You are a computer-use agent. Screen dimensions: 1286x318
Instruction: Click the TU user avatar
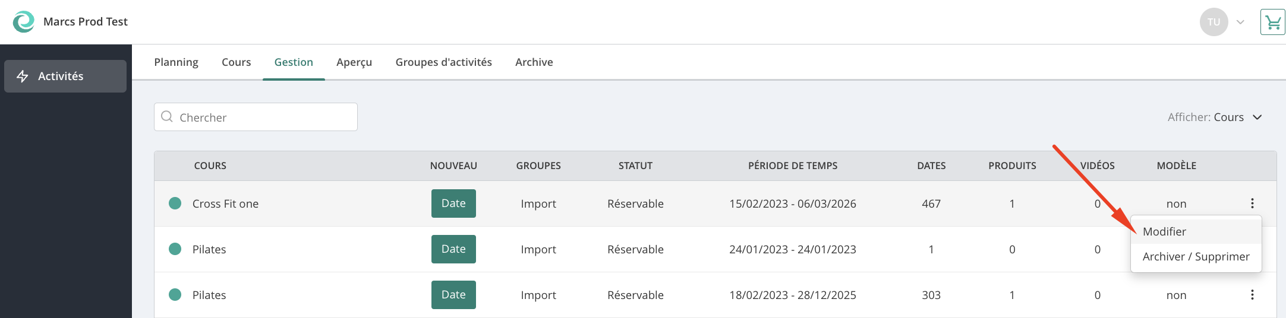click(1213, 22)
